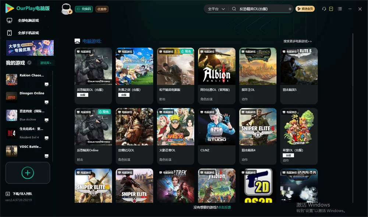Open the 大学生专属优惠 banner
Image resolution: width=368 pixels, height=217 pixels.
(x=30, y=48)
